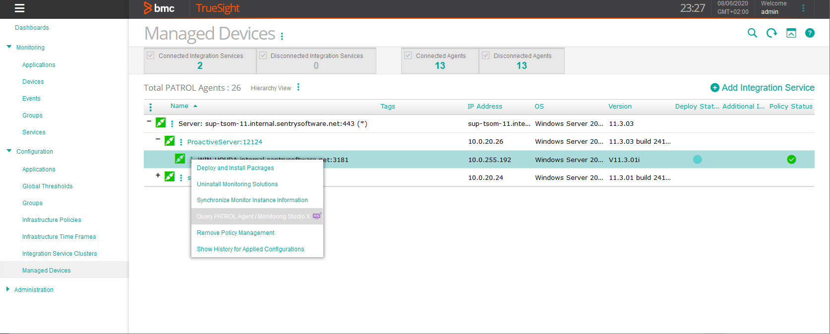Open ProactiveServer:12124 link

coord(225,142)
